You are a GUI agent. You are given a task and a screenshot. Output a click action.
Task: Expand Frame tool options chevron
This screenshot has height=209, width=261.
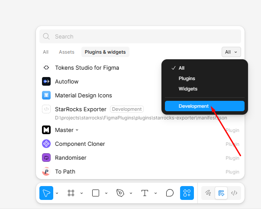[x=81, y=193]
